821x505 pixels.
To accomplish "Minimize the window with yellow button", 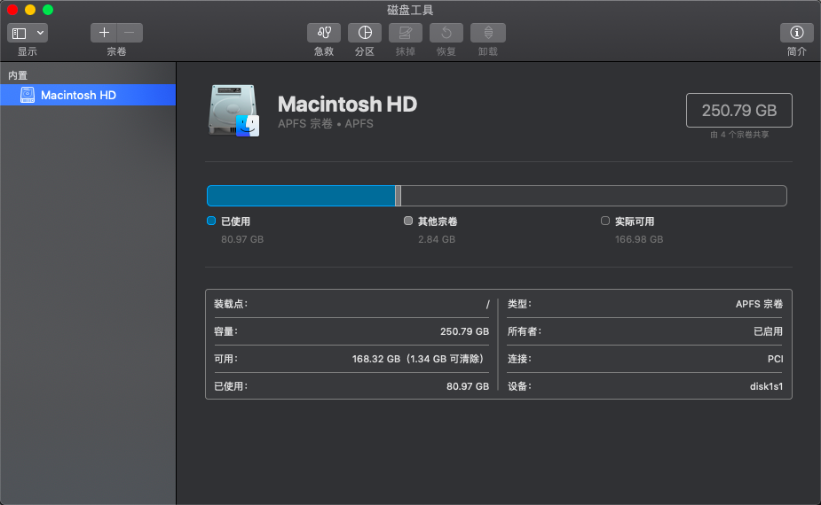I will click(x=30, y=10).
